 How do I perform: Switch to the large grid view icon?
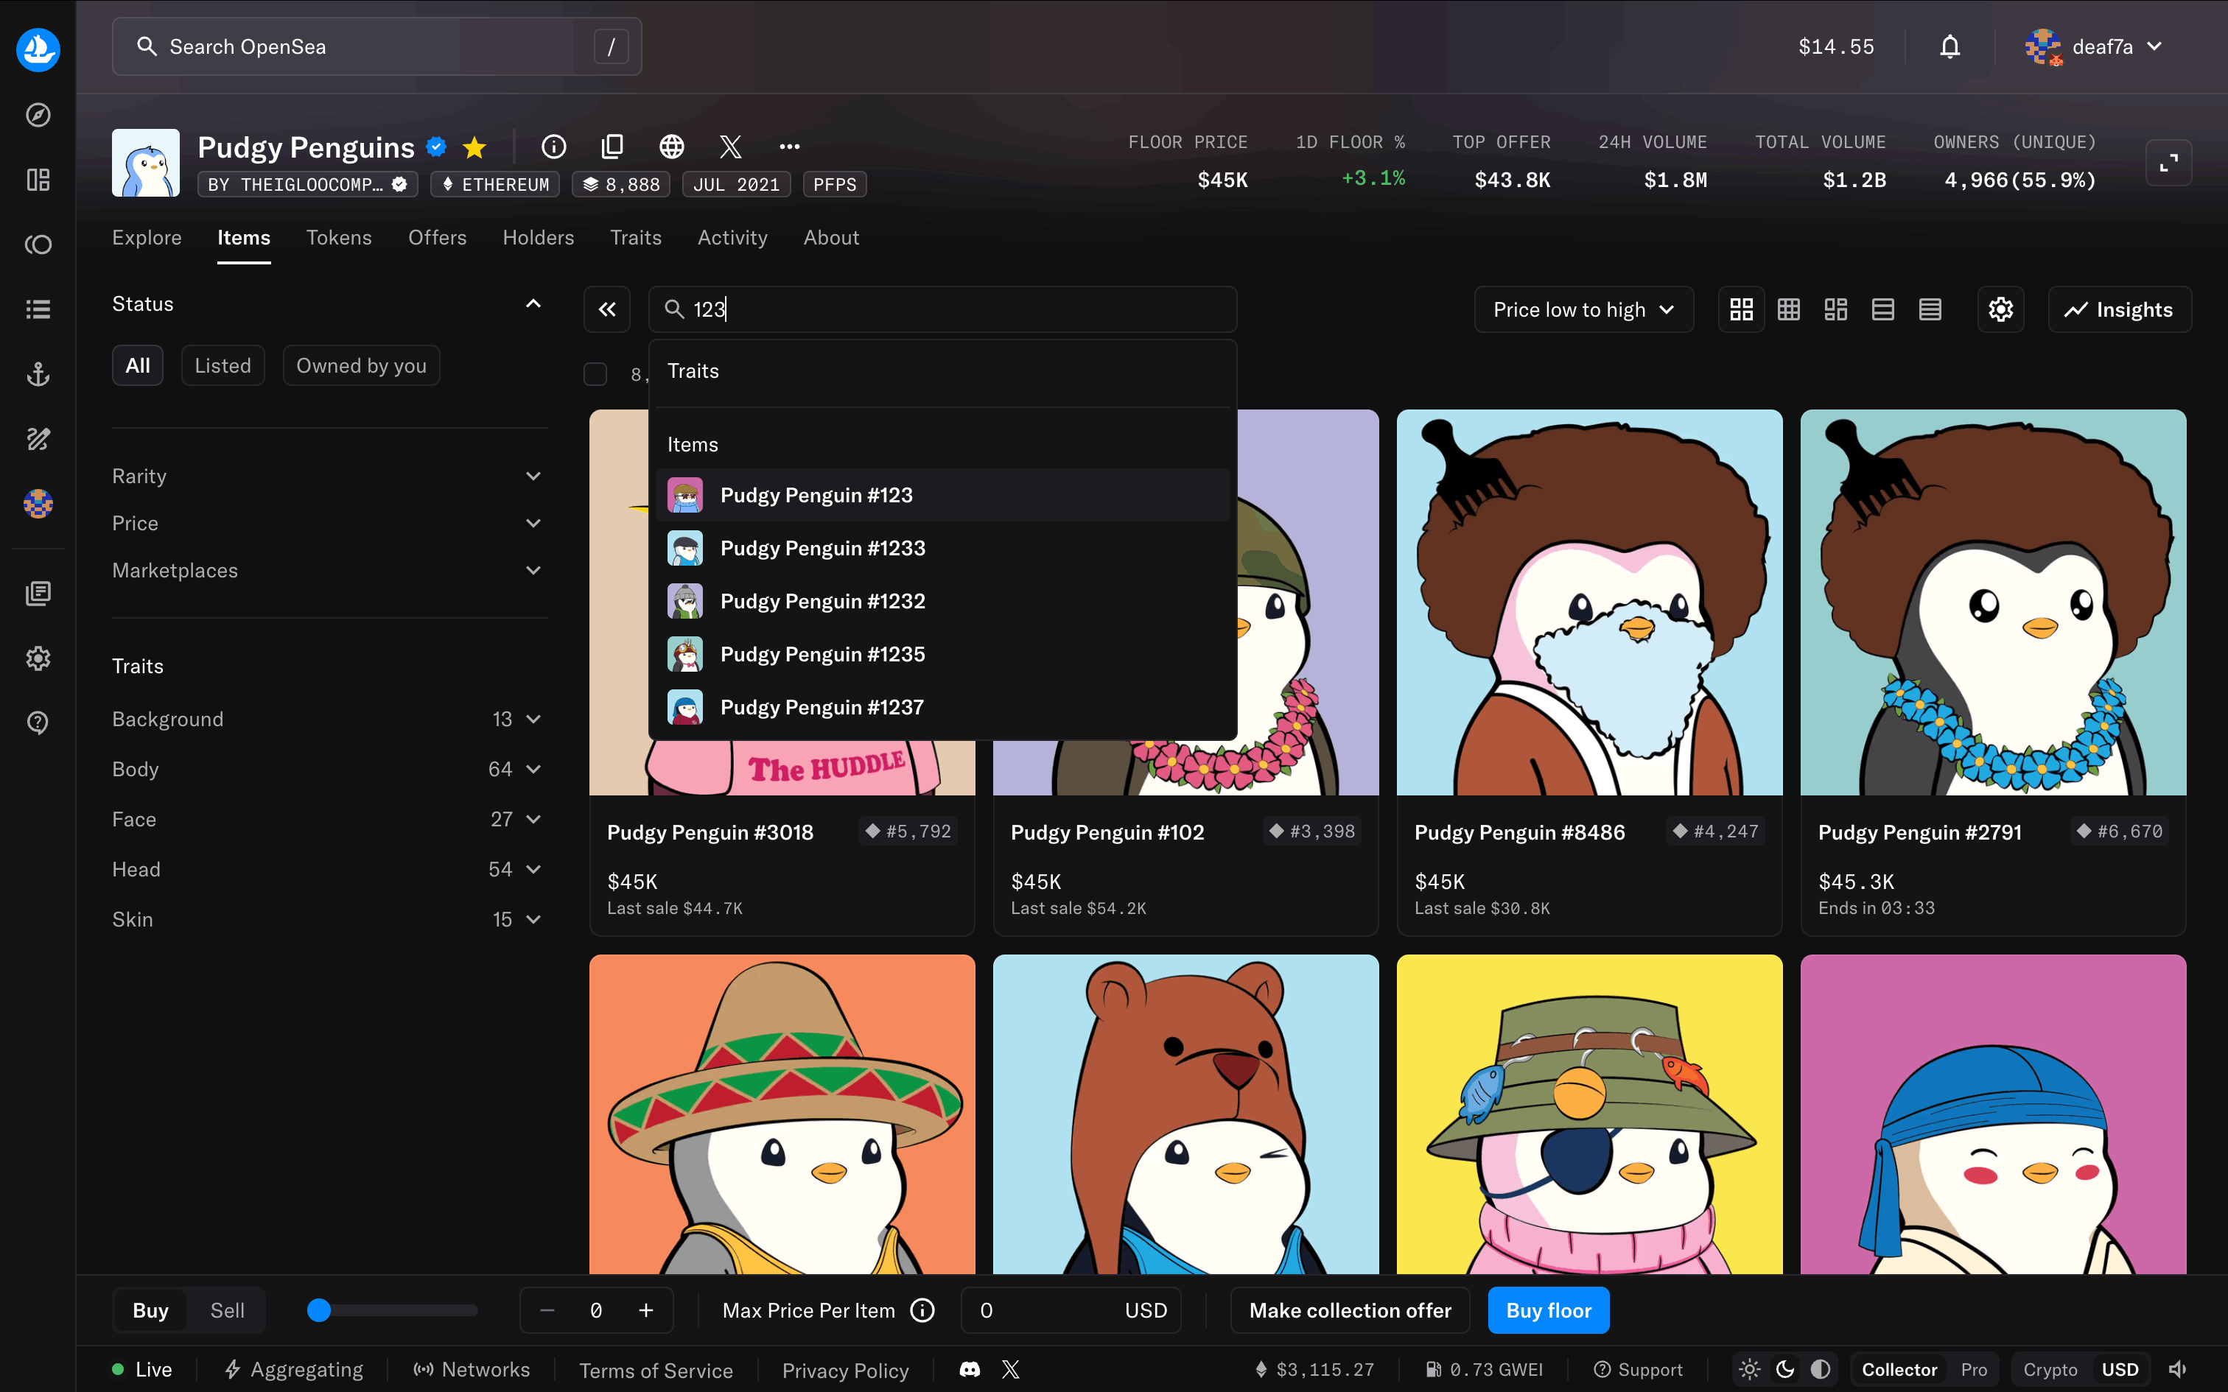tap(1741, 309)
